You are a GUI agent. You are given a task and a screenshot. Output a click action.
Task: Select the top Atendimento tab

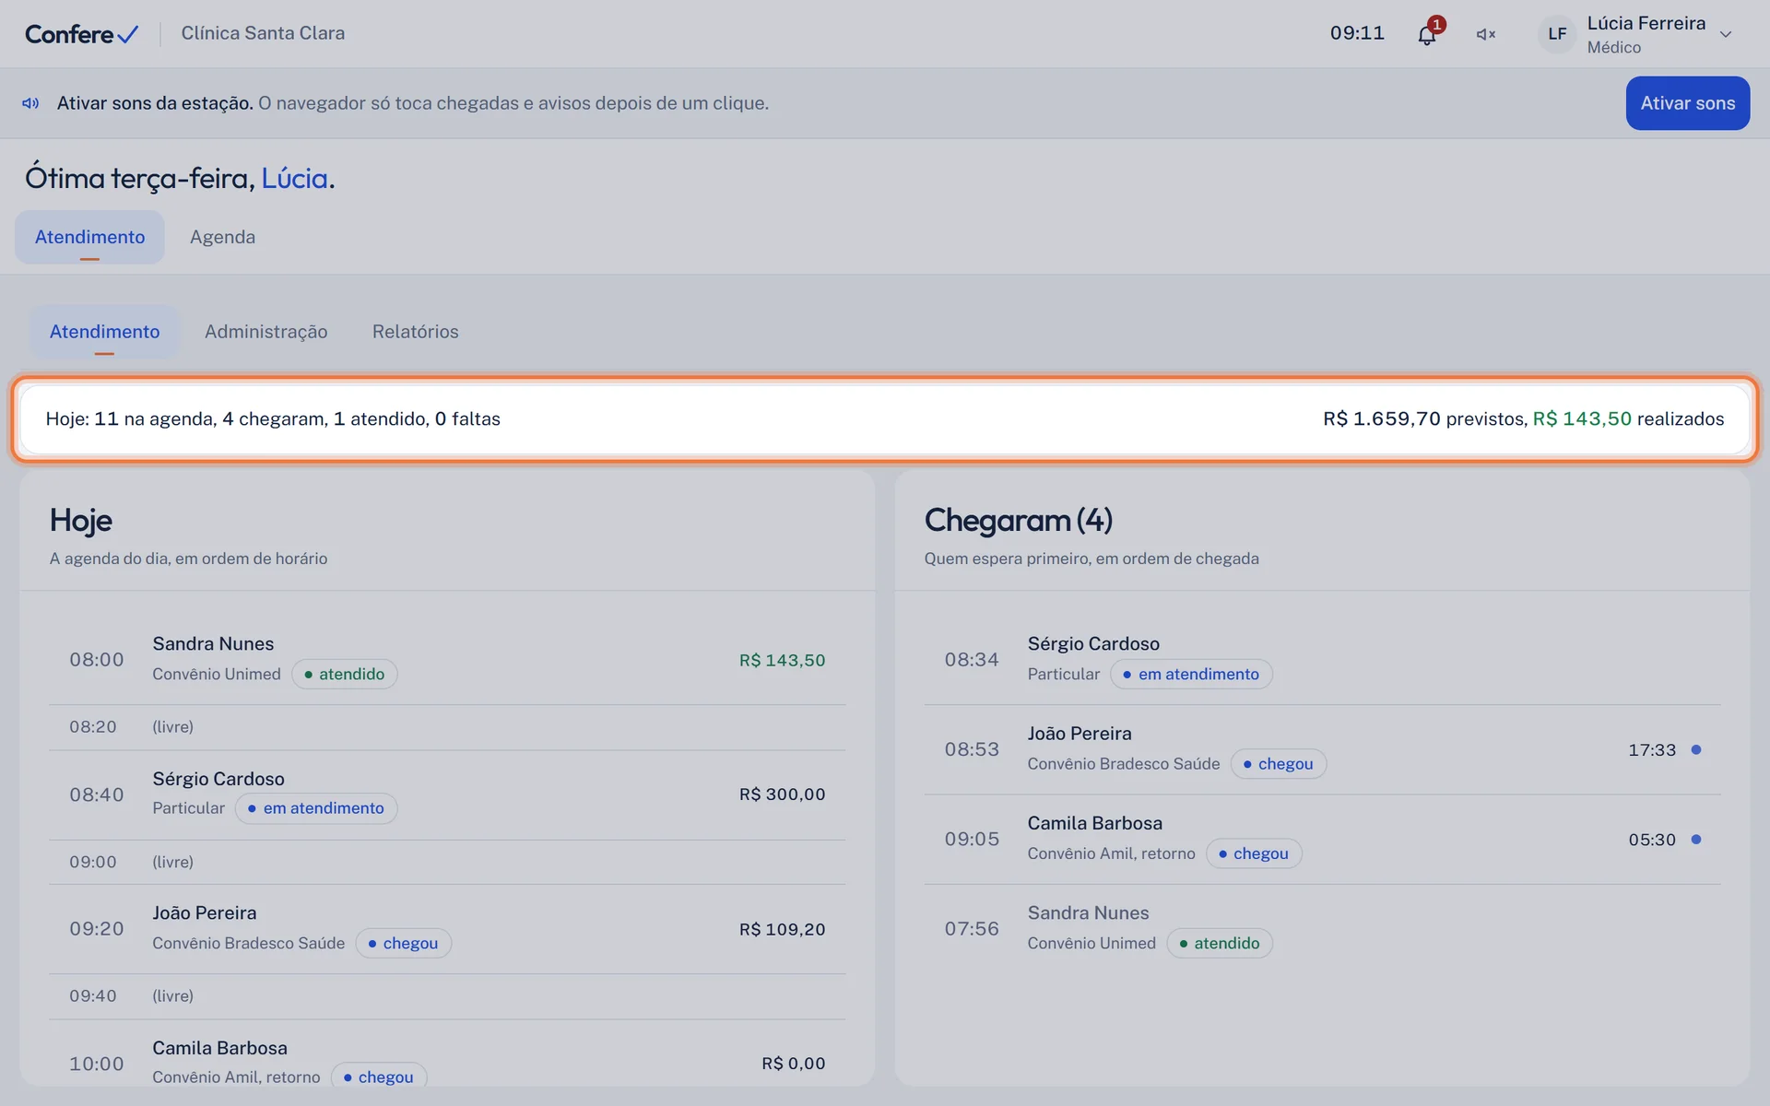[89, 237]
